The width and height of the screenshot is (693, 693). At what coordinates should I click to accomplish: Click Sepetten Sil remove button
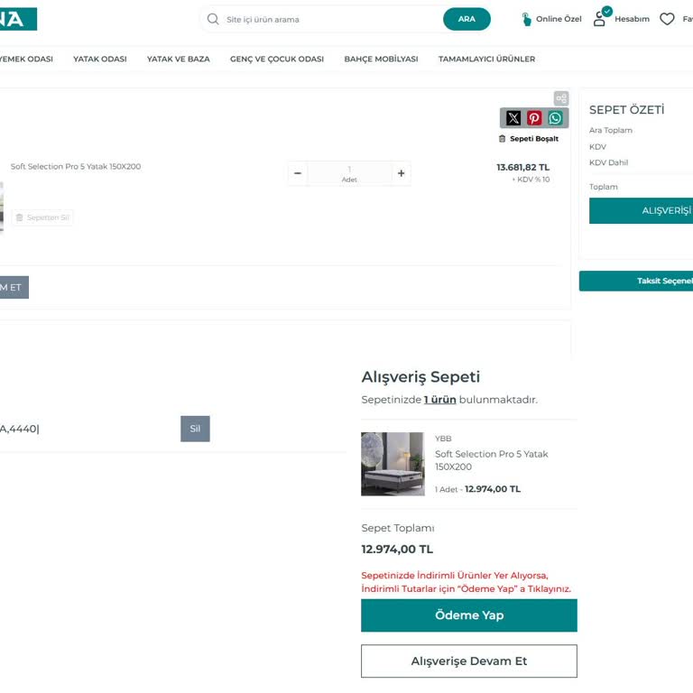click(x=42, y=217)
